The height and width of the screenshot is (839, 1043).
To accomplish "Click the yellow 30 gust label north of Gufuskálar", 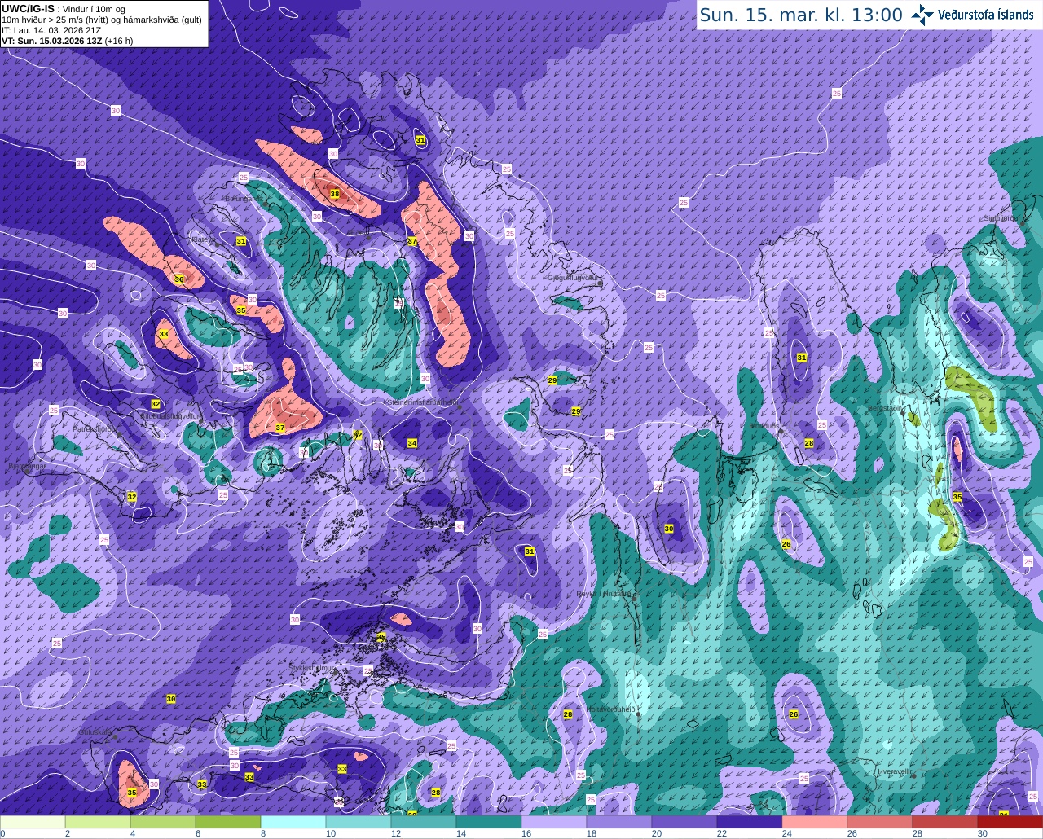I will (x=171, y=699).
